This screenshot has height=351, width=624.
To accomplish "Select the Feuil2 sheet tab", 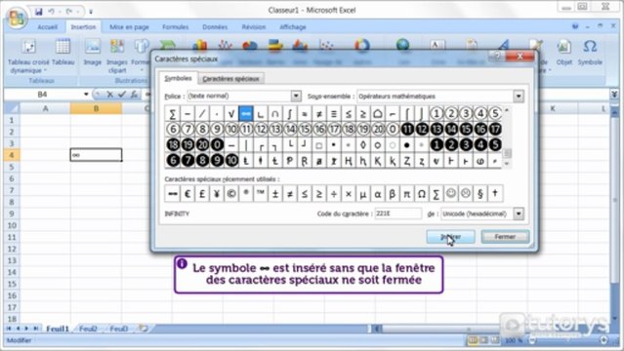I will tap(88, 329).
